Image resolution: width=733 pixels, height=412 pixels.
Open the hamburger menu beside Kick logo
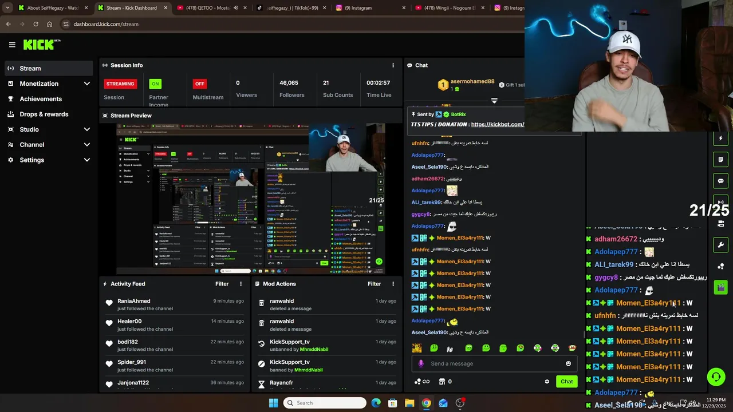(x=12, y=45)
